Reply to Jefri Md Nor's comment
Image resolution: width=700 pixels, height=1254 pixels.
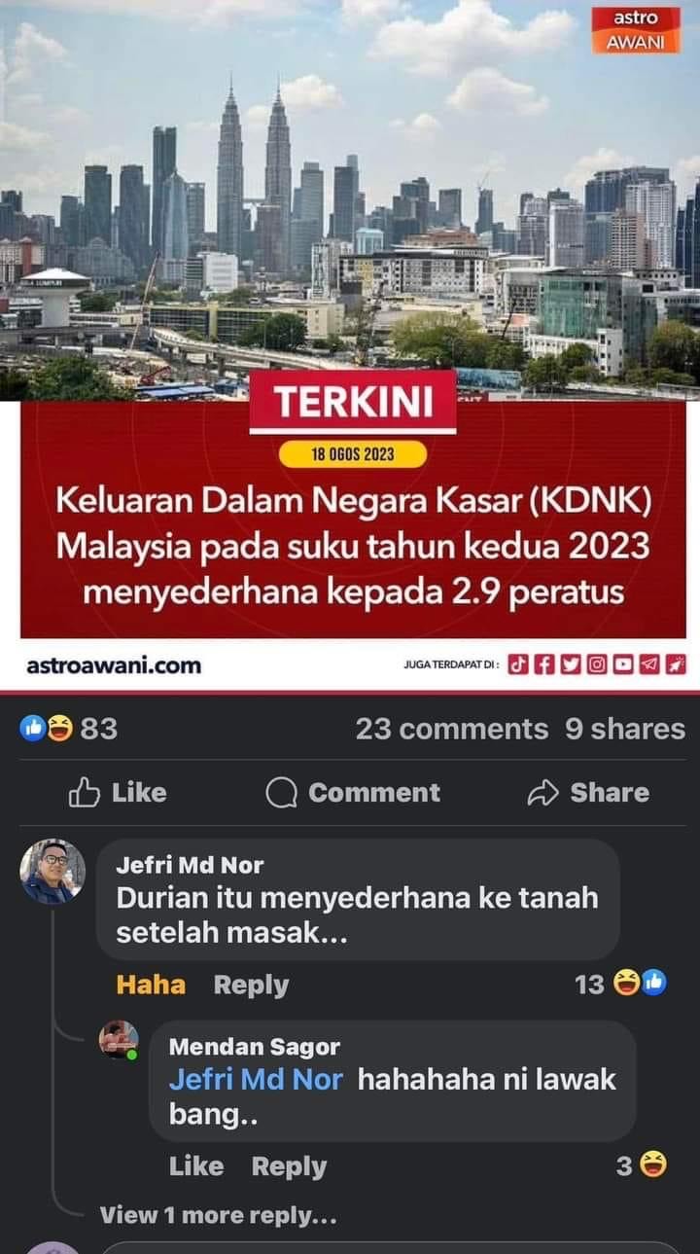point(251,985)
